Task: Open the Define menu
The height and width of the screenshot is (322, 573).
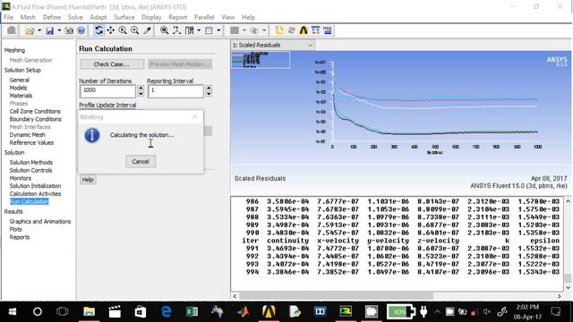Action: tap(52, 17)
